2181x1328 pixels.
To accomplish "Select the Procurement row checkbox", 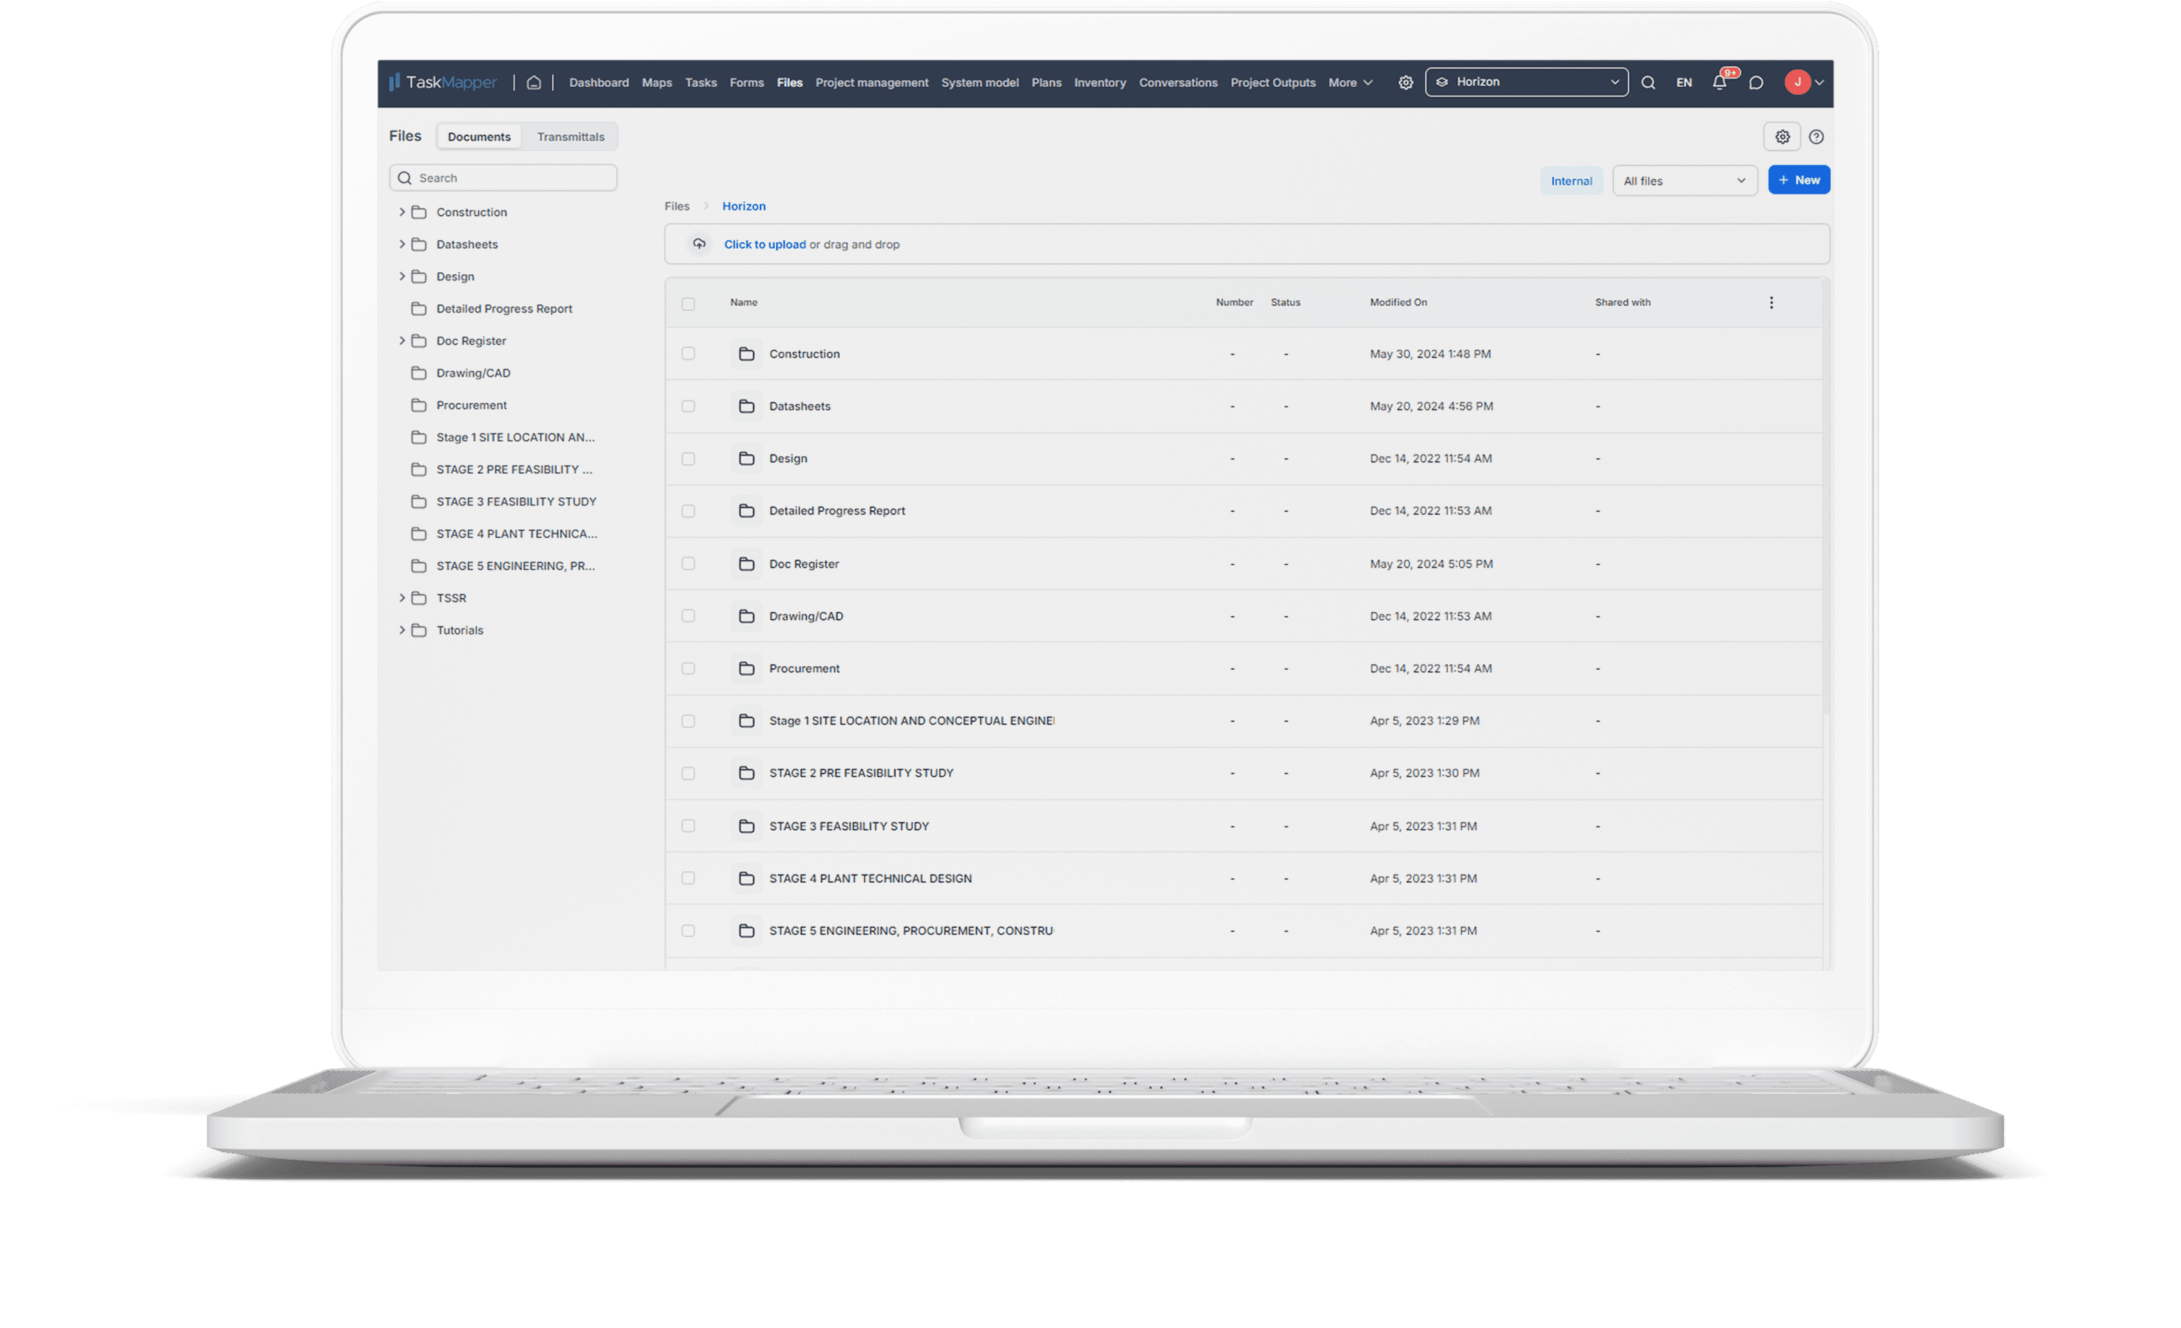I will click(x=688, y=668).
